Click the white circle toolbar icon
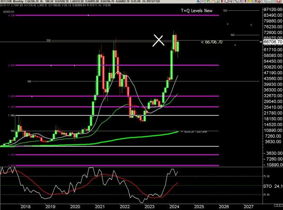This screenshot has width=283, height=210. click(x=227, y=1)
